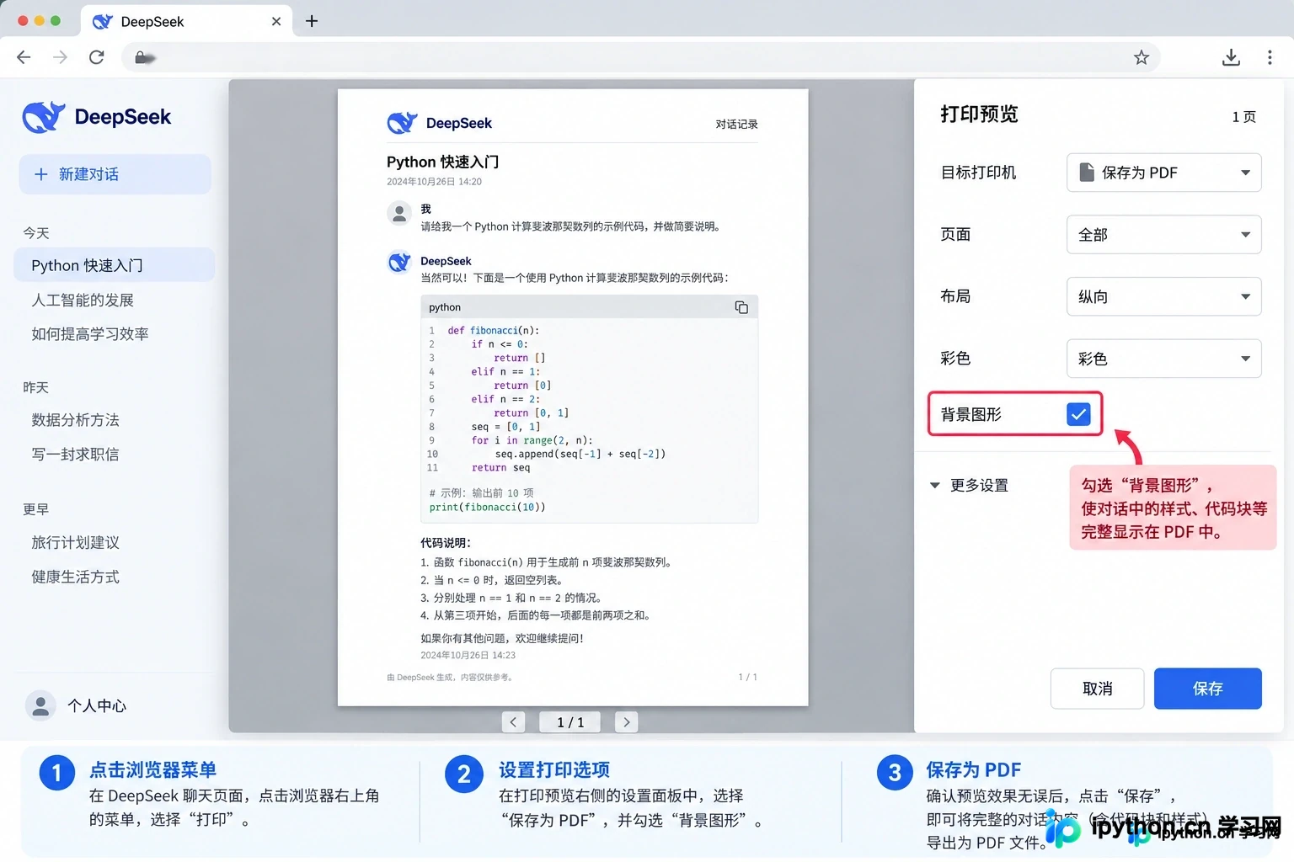Click the 更早 section header
The height and width of the screenshot is (862, 1294).
[36, 509]
